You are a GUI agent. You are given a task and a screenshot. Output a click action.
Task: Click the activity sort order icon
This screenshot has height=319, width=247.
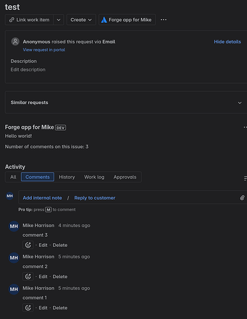(x=245, y=178)
